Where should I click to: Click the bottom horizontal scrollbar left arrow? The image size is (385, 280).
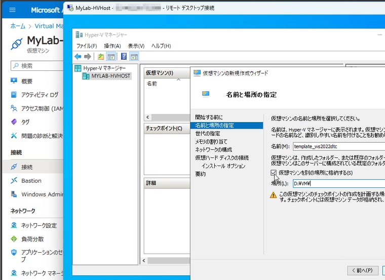click(144, 261)
